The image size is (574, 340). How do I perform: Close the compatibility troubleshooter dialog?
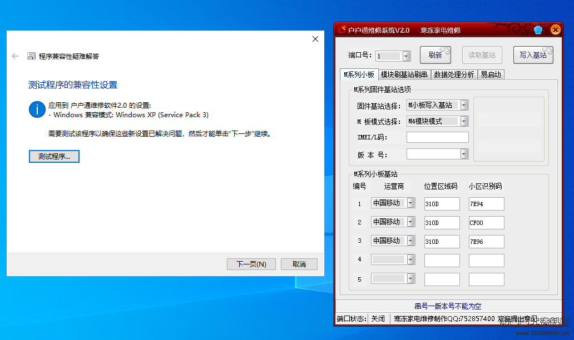315,39
